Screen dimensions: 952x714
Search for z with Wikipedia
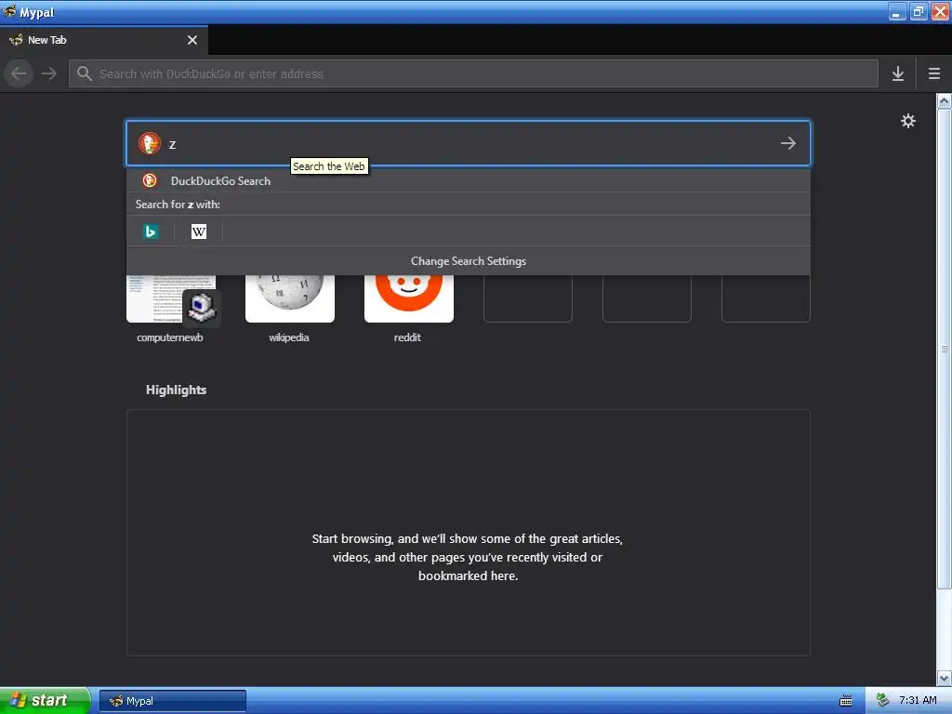click(199, 231)
